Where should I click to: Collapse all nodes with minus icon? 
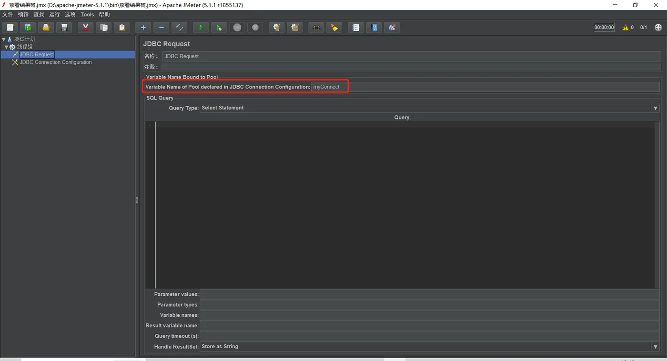162,28
